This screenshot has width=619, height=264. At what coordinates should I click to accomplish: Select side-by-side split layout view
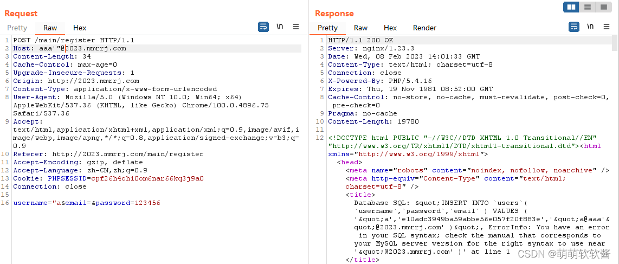[571, 7]
